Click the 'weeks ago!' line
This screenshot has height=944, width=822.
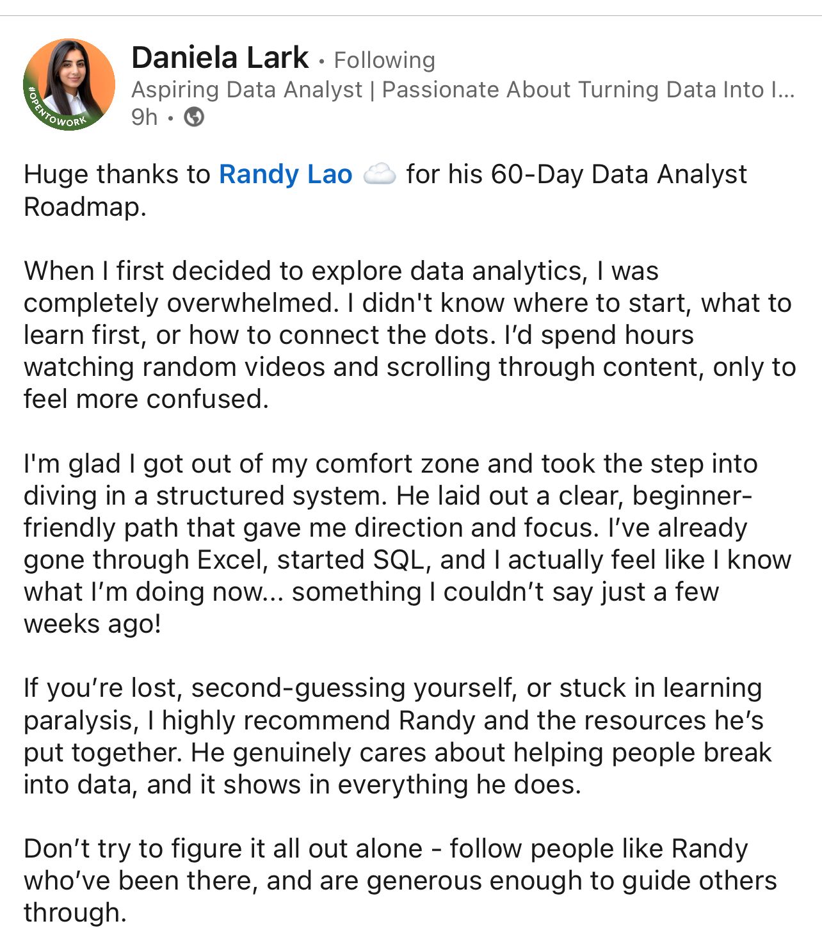coord(92,624)
